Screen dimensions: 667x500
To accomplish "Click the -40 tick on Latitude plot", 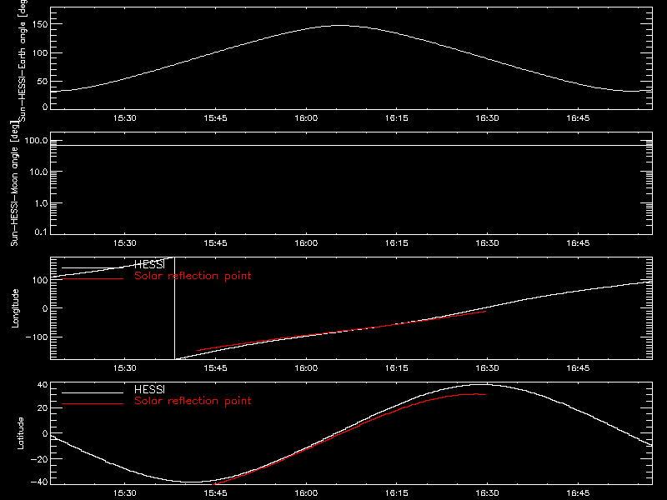I will coord(39,482).
